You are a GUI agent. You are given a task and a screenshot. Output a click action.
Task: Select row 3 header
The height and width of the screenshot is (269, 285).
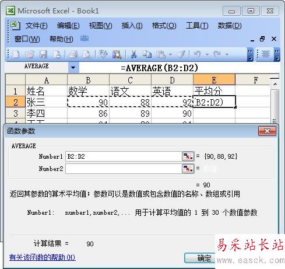tap(16, 113)
